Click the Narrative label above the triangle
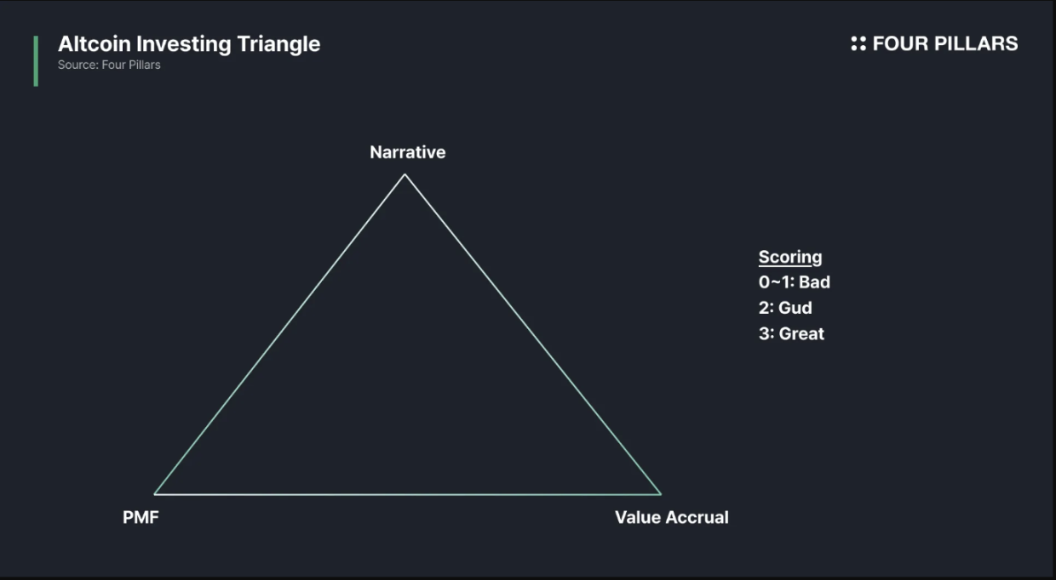The image size is (1056, 580). pyautogui.click(x=407, y=152)
